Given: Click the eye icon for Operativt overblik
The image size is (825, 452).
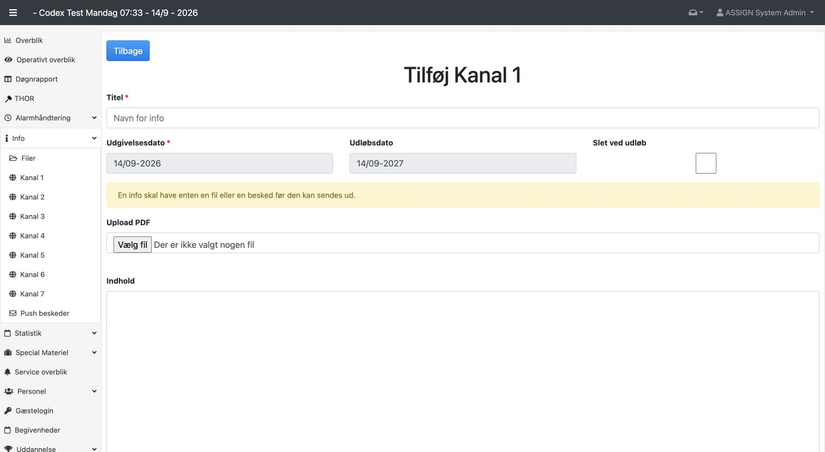Looking at the screenshot, I should [8, 60].
